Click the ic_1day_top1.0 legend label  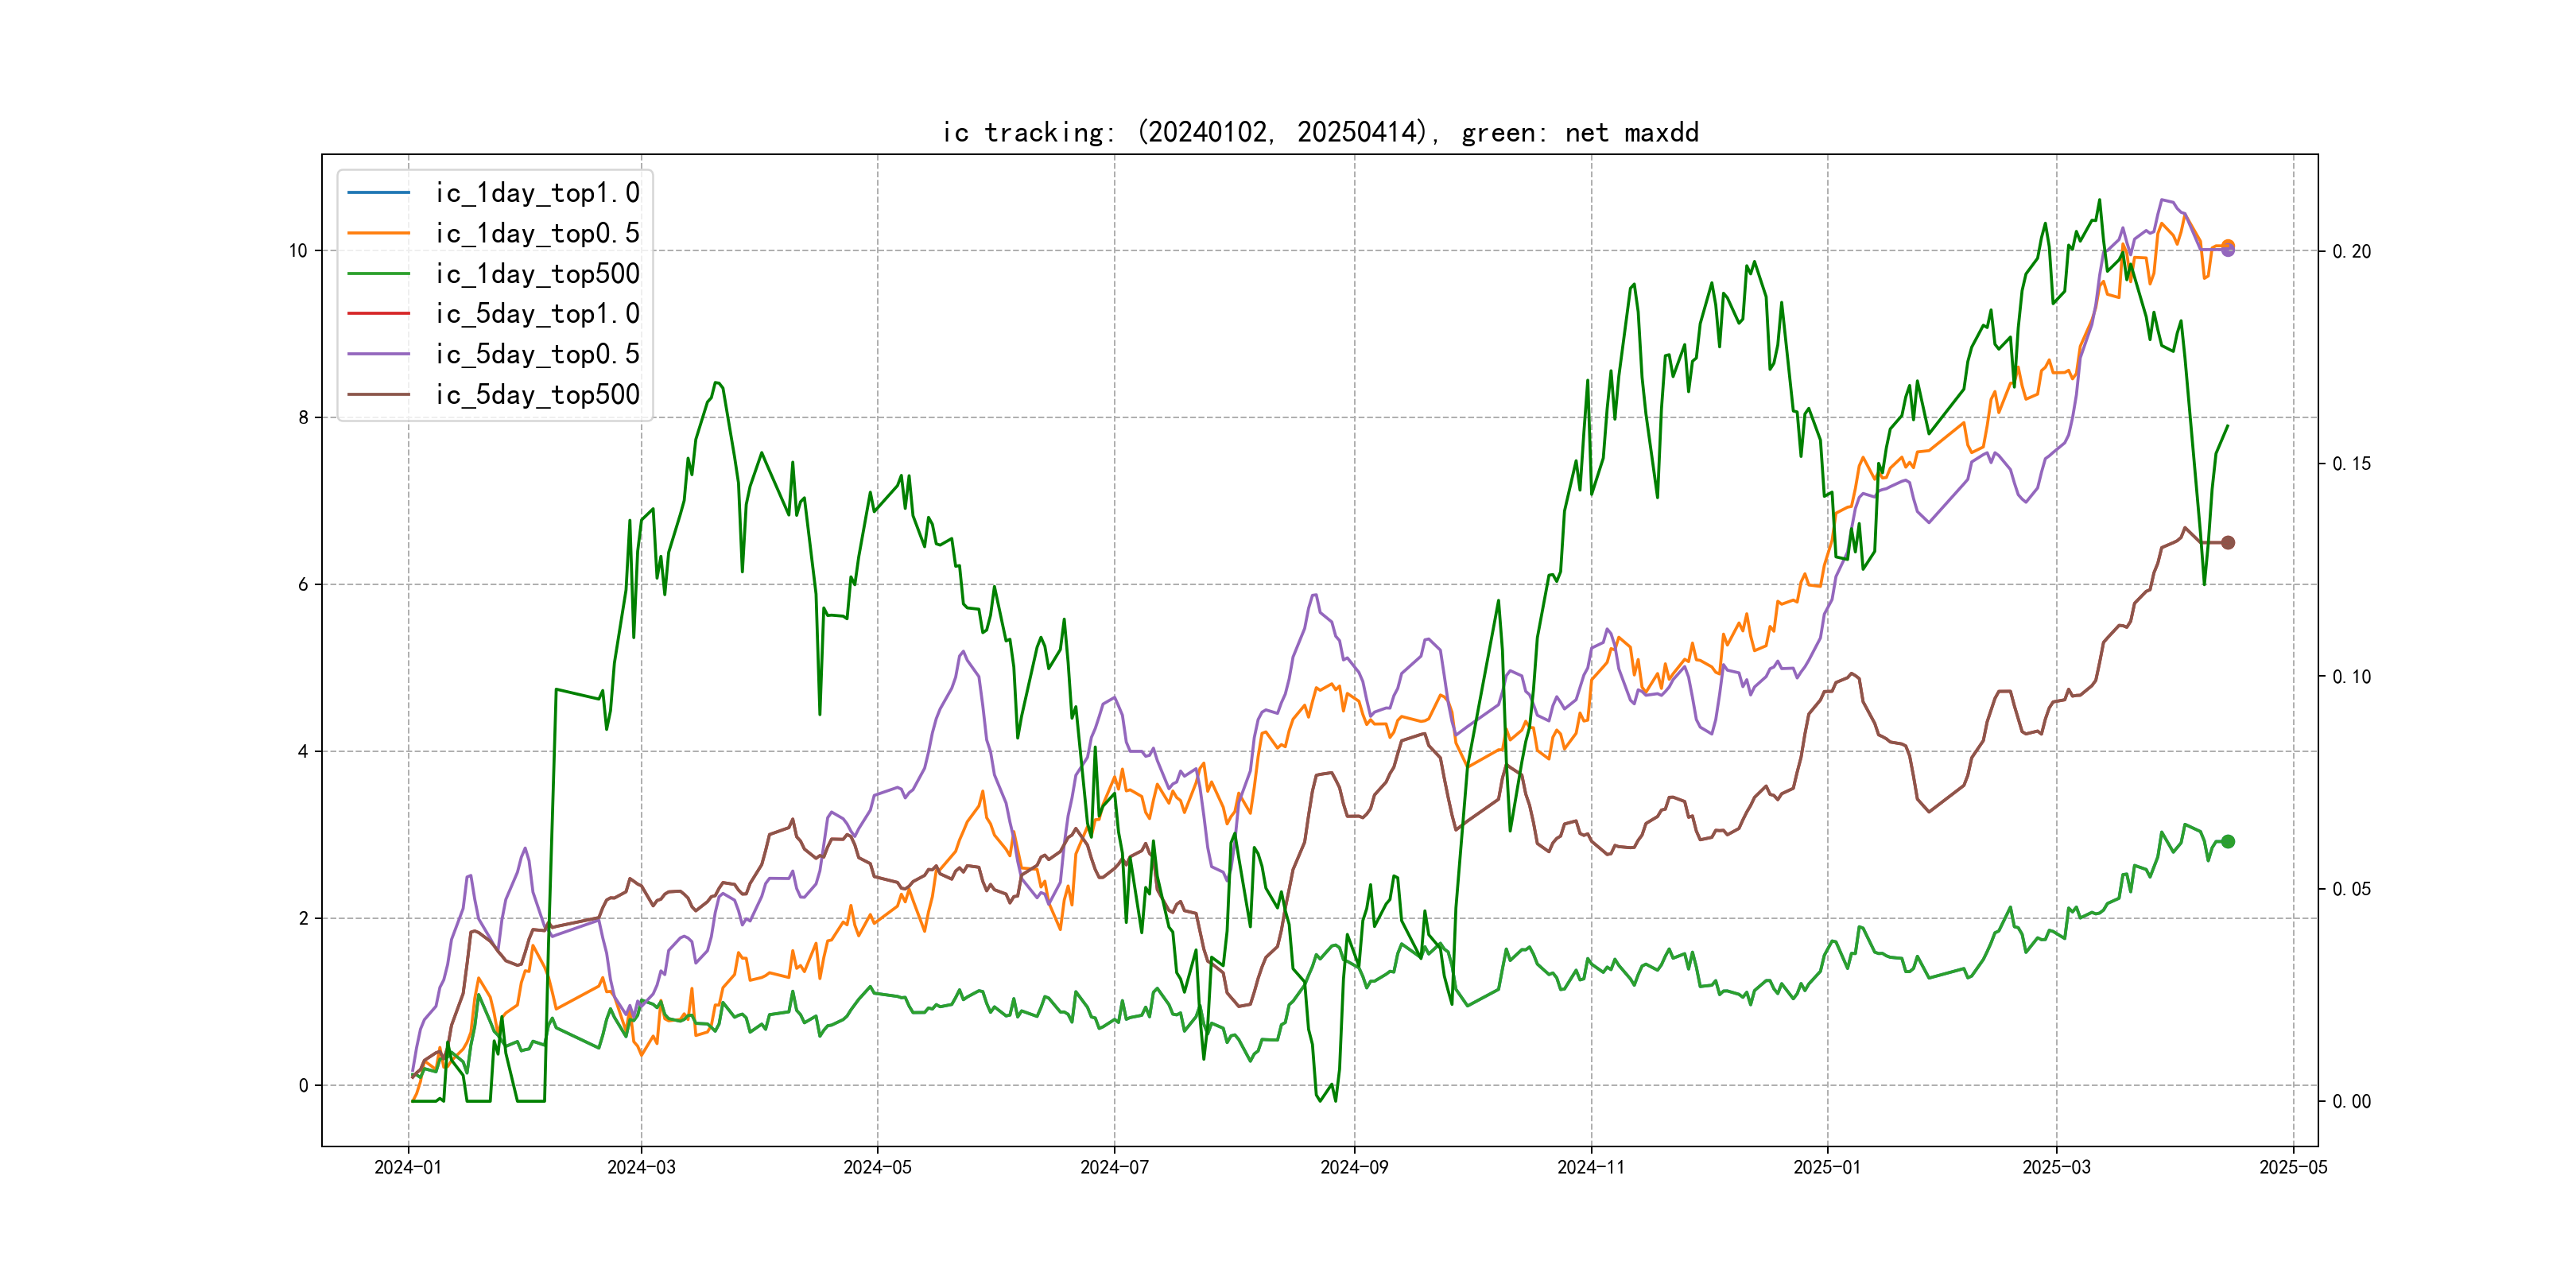pyautogui.click(x=537, y=193)
